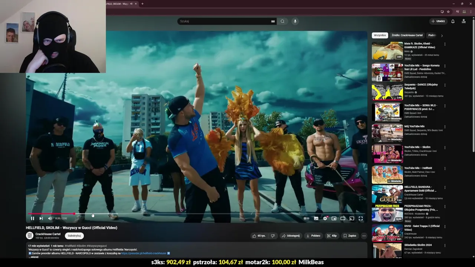Switch to miniplayer mode
Viewport: 475px width, 267px height.
point(334,218)
